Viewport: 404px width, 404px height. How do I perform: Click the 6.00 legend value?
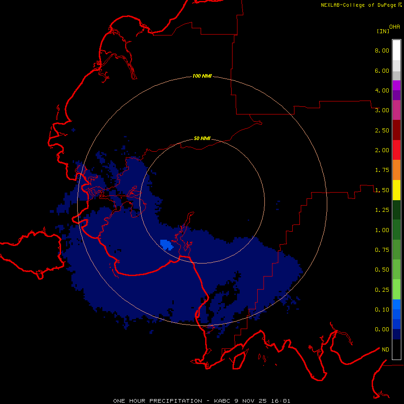point(382,70)
